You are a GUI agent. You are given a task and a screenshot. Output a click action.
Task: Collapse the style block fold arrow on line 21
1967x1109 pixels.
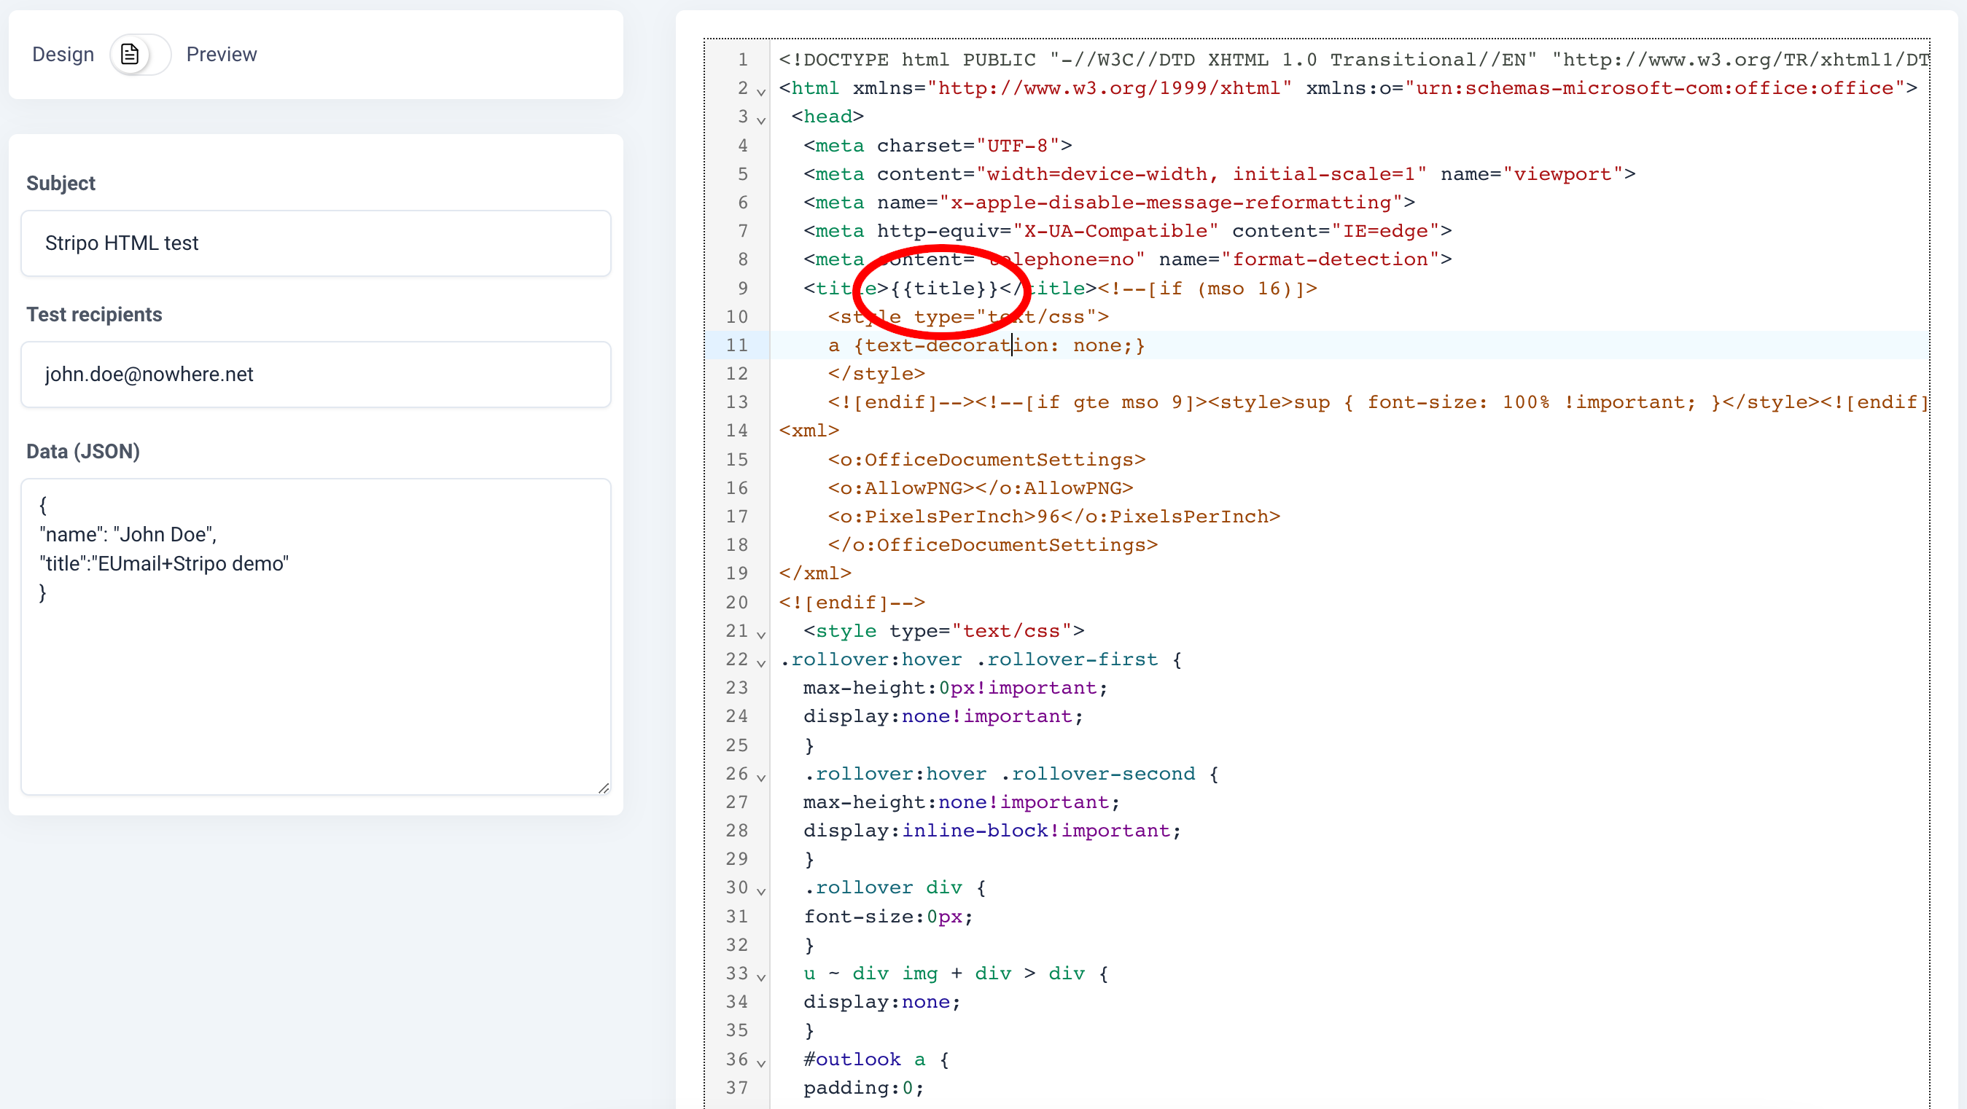click(x=761, y=634)
